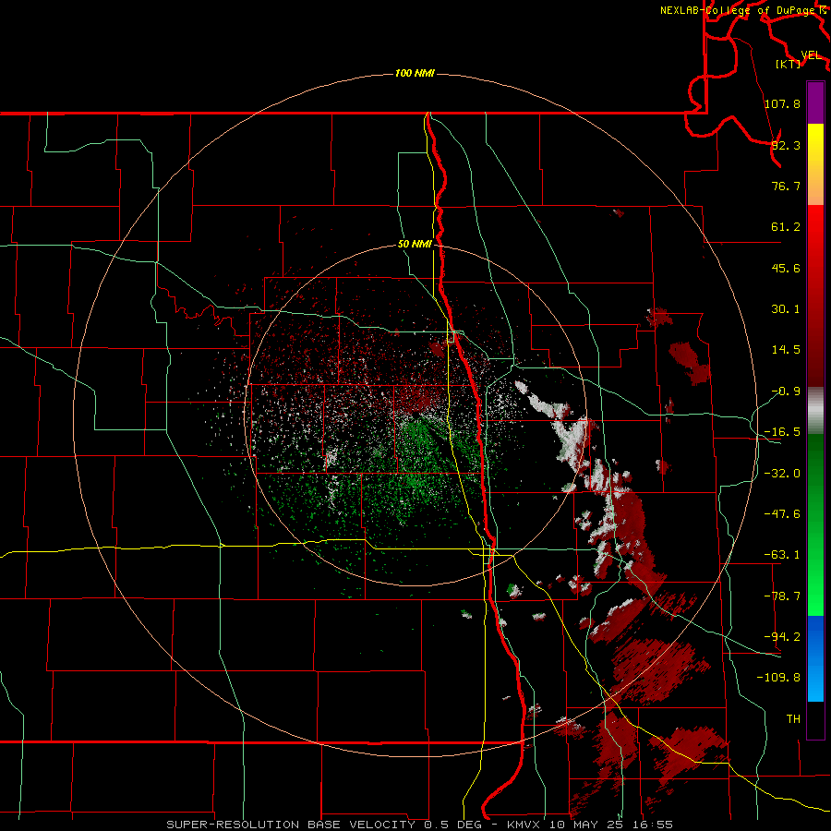The height and width of the screenshot is (831, 831).
Task: Click the green segment of the color bar
Action: (815, 524)
